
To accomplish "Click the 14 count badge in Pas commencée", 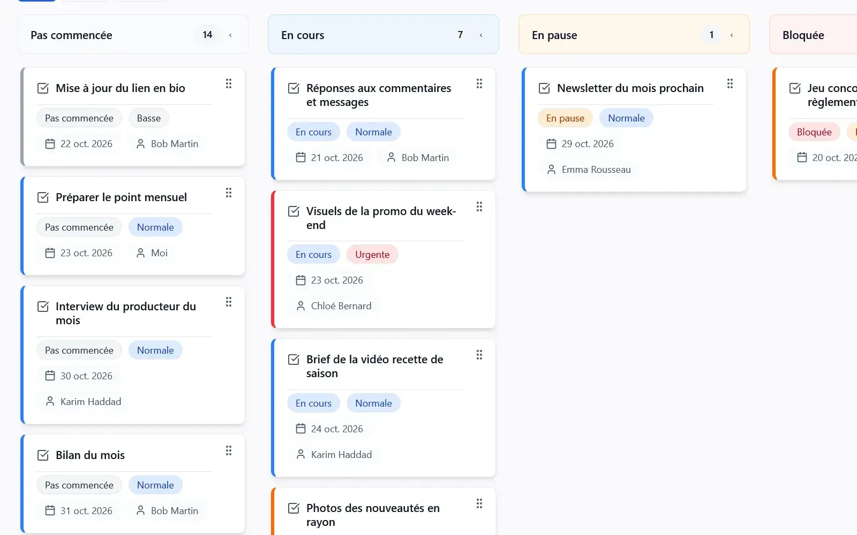I will coord(207,35).
